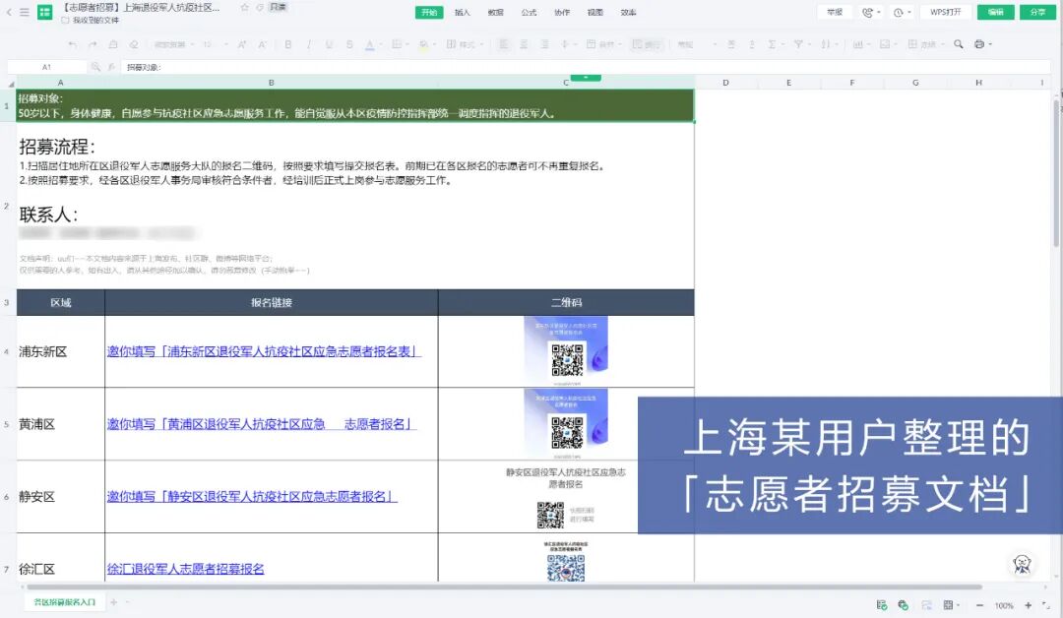
Task: Click the redo arrow in the toolbar
Action: point(93,44)
